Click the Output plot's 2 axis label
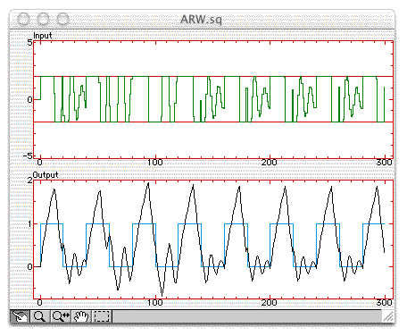 tap(29, 181)
